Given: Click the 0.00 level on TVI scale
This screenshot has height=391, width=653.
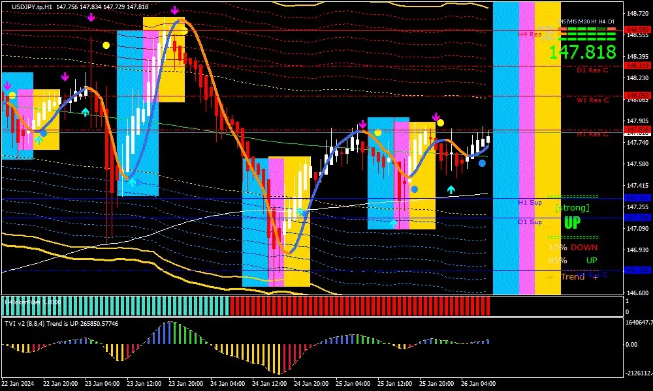Looking at the screenshot, I should coord(631,344).
